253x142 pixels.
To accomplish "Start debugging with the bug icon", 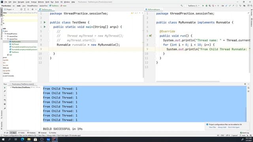I will (206, 6).
